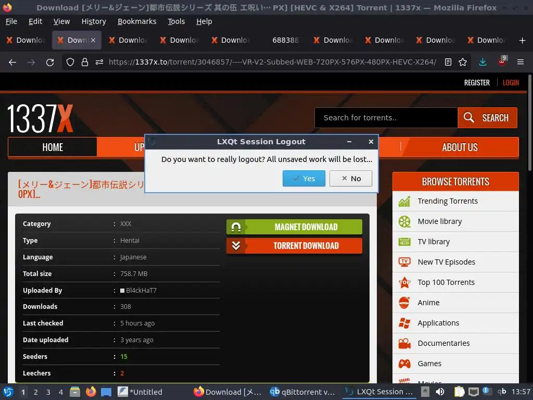The image size is (533, 400).
Task: Click the TV library icon
Action: [404, 242]
